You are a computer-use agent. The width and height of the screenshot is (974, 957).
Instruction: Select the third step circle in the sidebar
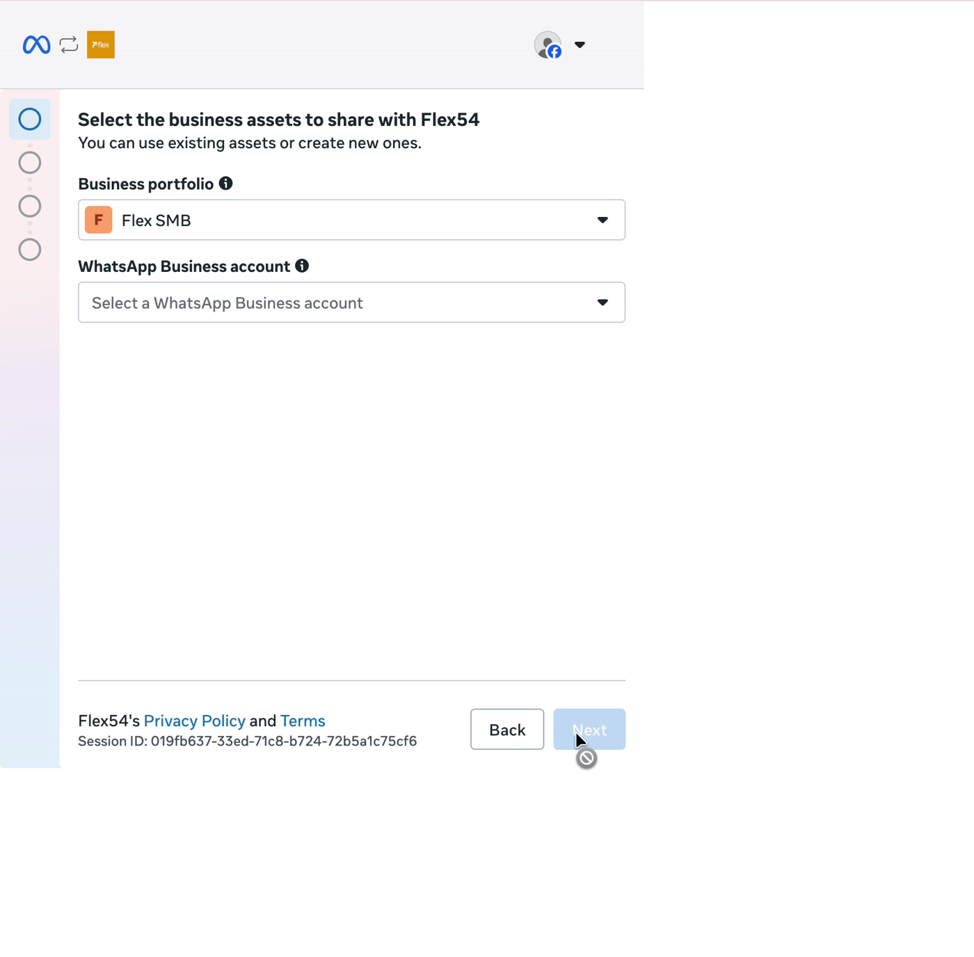[30, 207]
